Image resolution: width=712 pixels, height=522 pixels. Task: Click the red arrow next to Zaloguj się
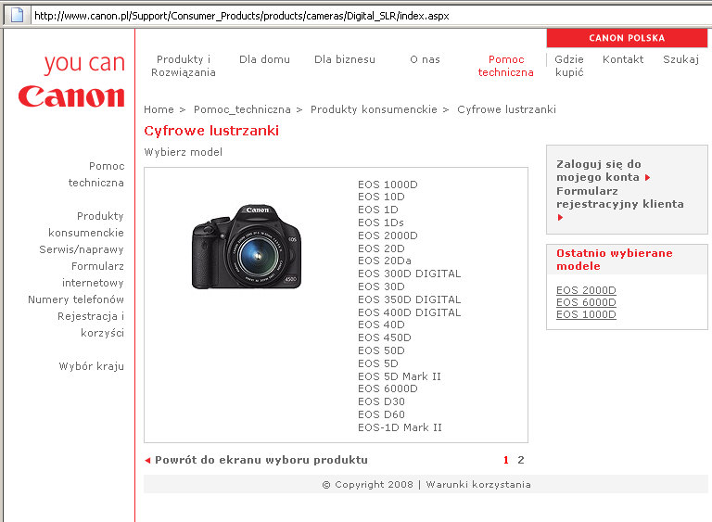(x=647, y=178)
